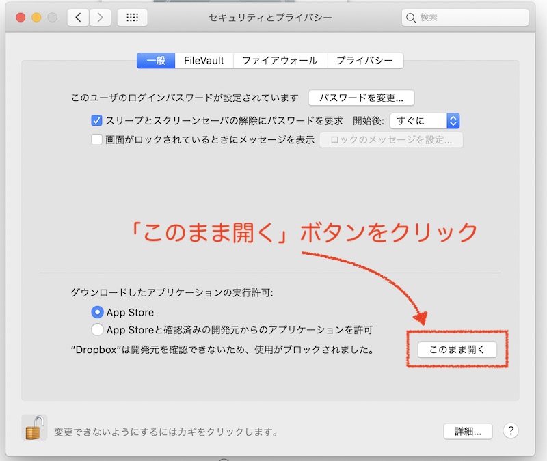Switch to the ファイアウォール tab

pos(280,61)
